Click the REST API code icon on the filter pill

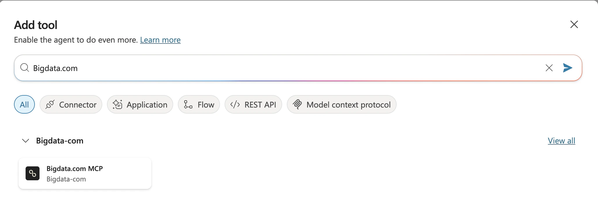pyautogui.click(x=235, y=104)
